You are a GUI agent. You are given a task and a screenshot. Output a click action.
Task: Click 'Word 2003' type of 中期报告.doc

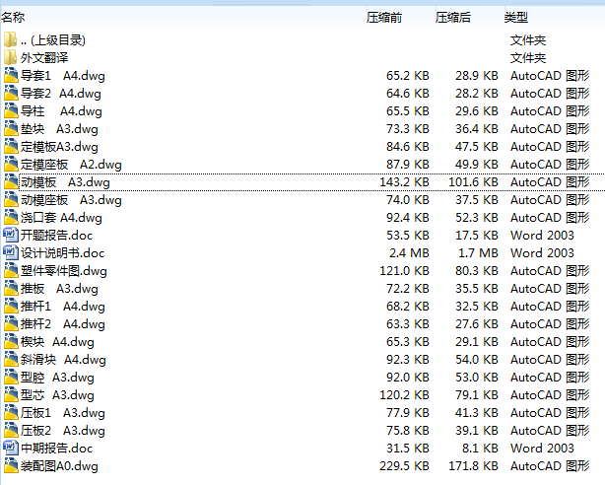pyautogui.click(x=542, y=448)
